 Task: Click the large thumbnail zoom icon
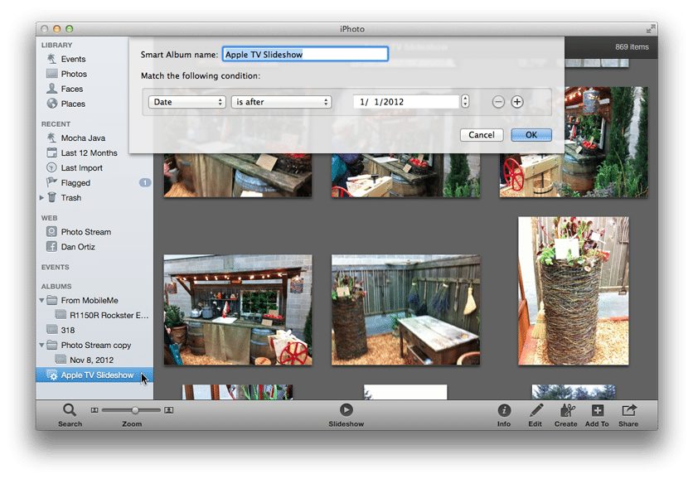point(169,410)
